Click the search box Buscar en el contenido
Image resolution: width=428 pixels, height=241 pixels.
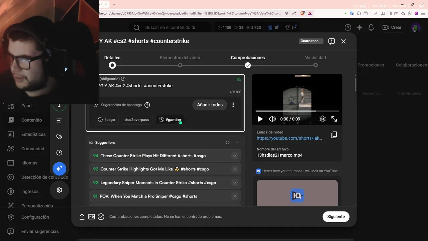coord(170,27)
